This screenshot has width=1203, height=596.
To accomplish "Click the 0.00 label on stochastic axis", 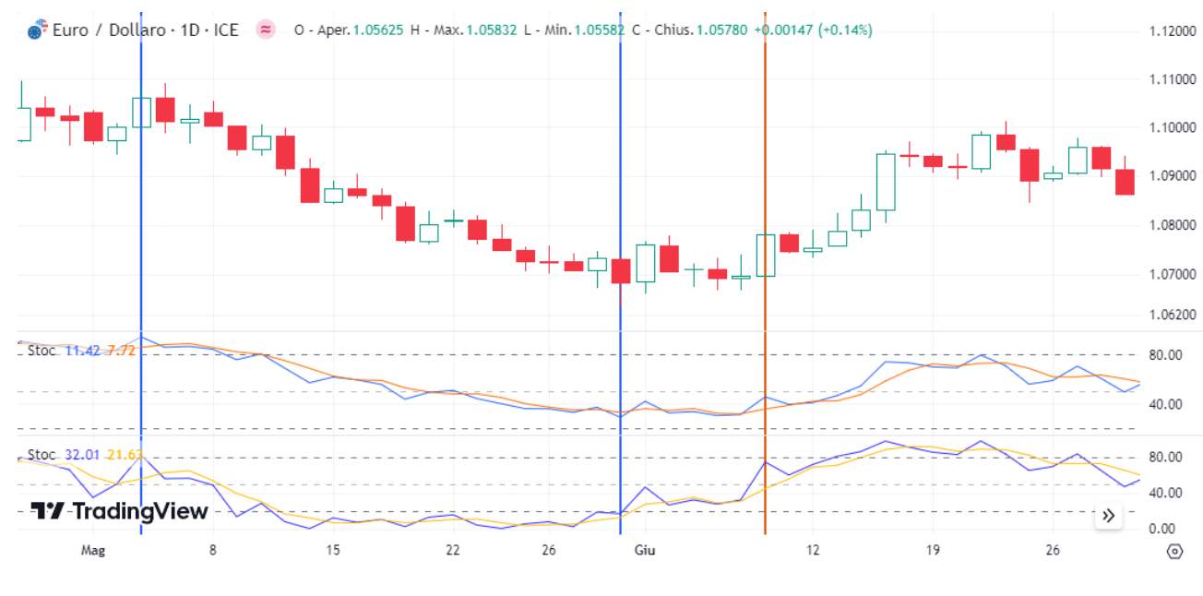I will coord(1161,529).
